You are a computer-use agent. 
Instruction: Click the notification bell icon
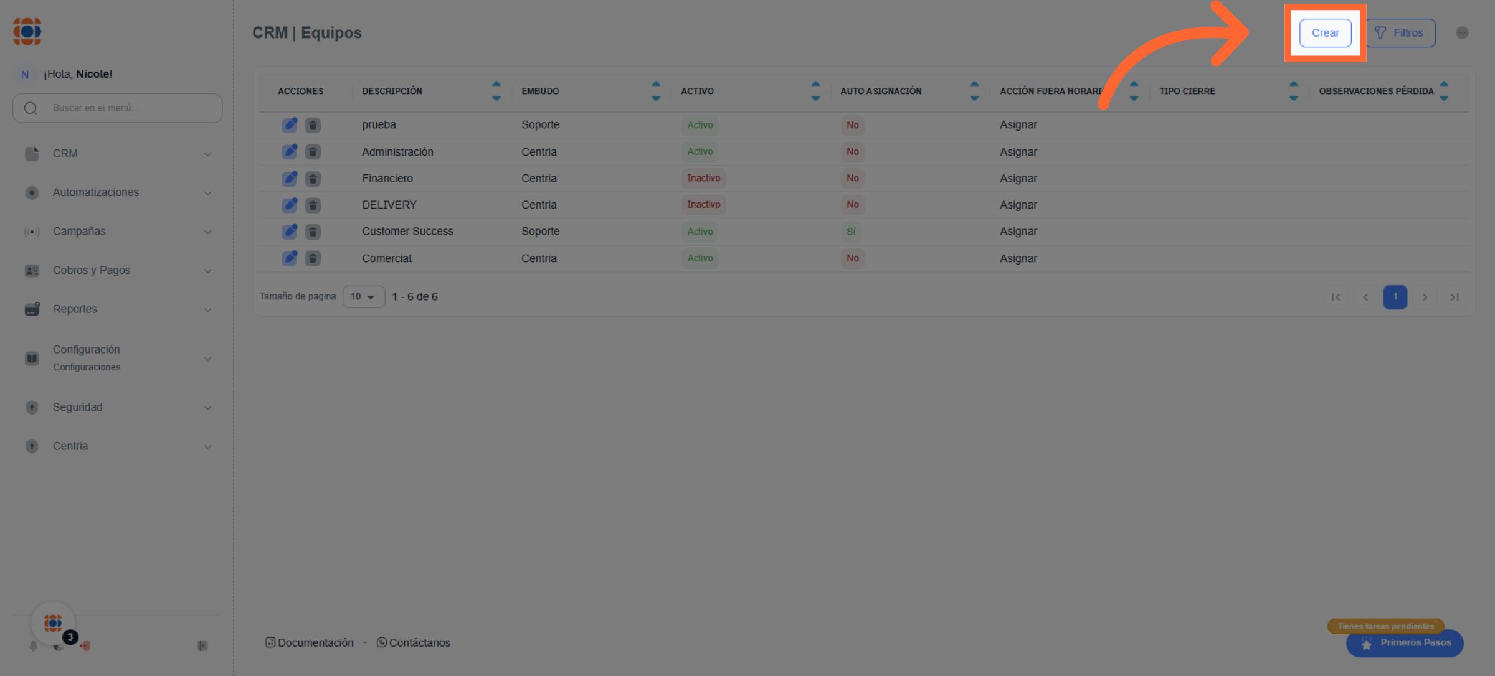(x=34, y=646)
